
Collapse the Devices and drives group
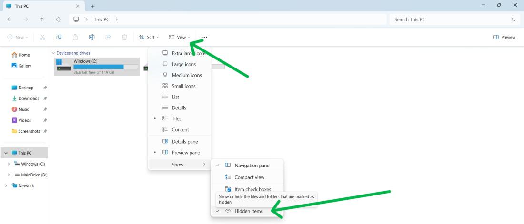coord(53,53)
